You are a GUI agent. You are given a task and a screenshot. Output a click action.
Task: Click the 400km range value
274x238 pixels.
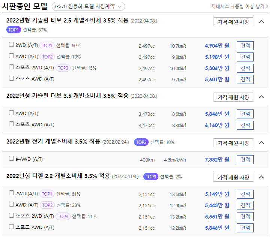[147, 160]
